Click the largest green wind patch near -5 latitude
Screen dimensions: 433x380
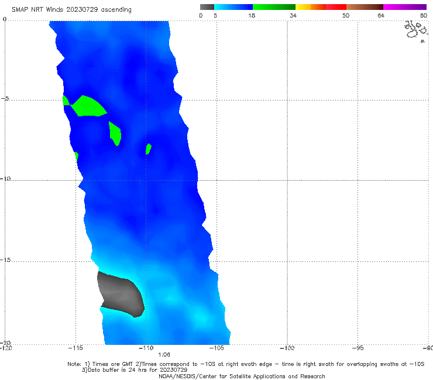(88, 106)
